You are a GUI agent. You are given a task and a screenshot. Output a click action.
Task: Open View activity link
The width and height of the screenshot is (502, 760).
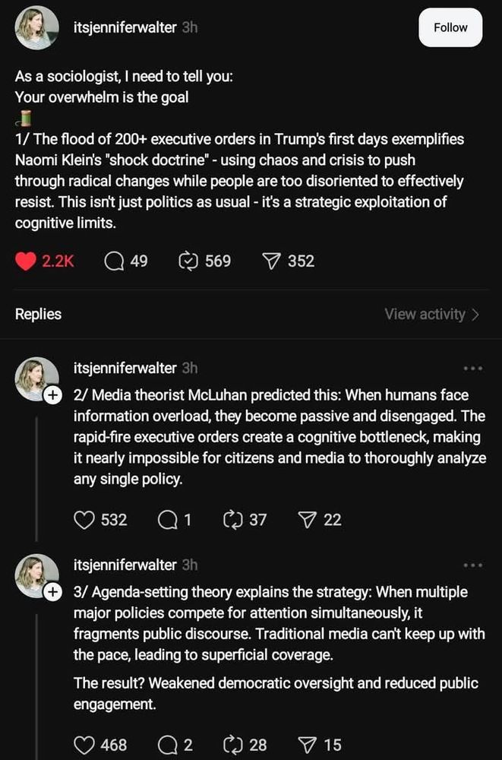click(x=431, y=314)
